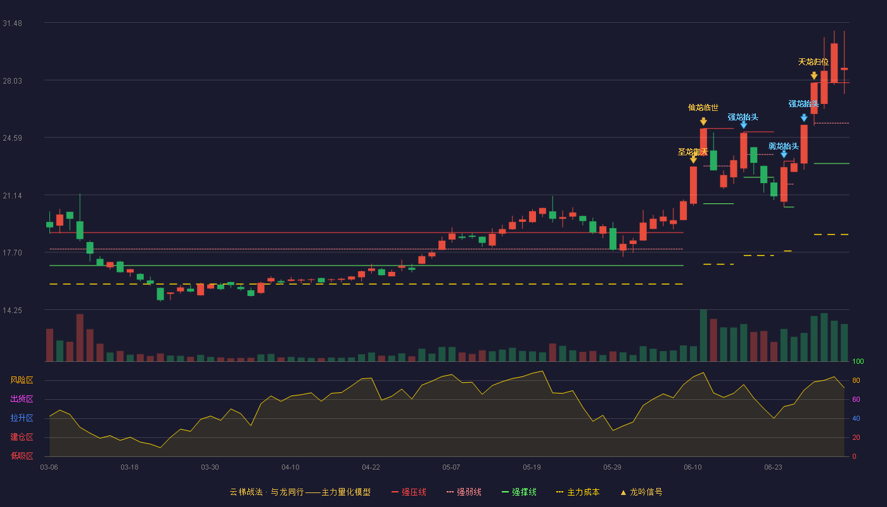Screen dimensions: 887x507
Task: Click the 06-23 date label
Action: pos(773,467)
